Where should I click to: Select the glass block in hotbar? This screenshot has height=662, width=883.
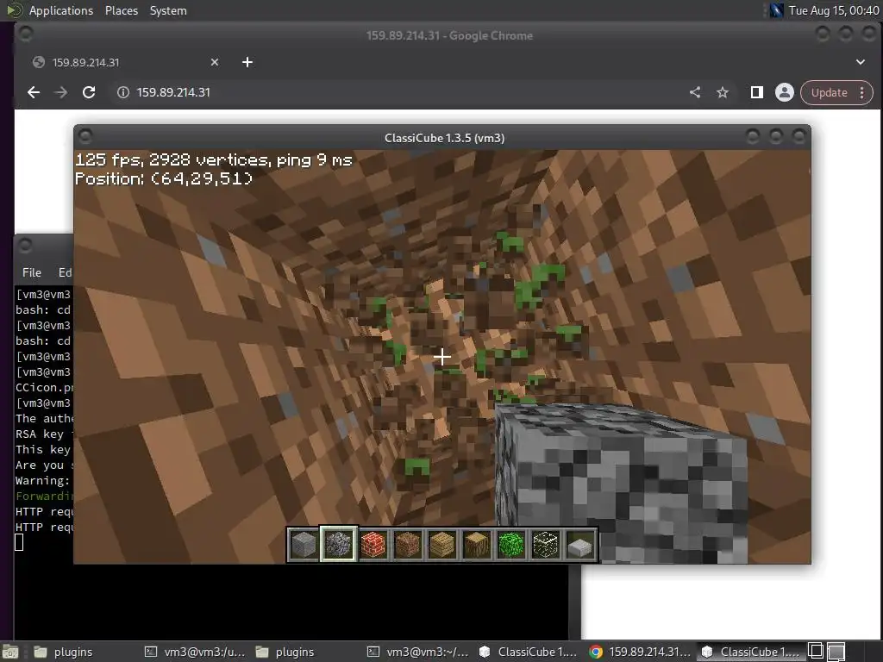tap(546, 545)
